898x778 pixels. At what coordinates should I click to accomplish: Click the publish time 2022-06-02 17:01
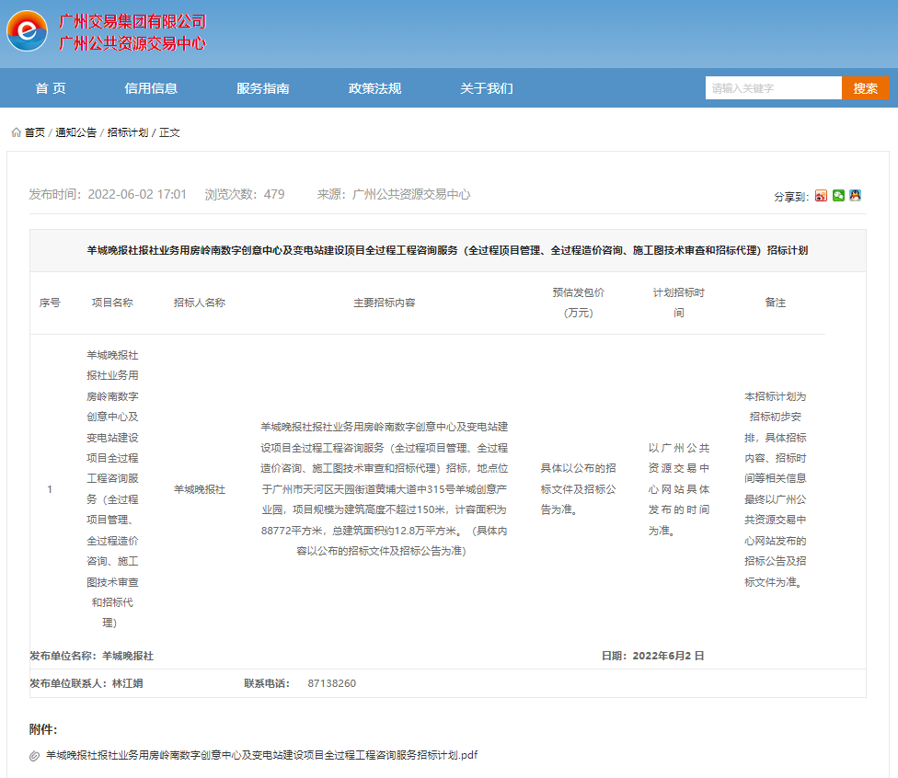point(108,194)
